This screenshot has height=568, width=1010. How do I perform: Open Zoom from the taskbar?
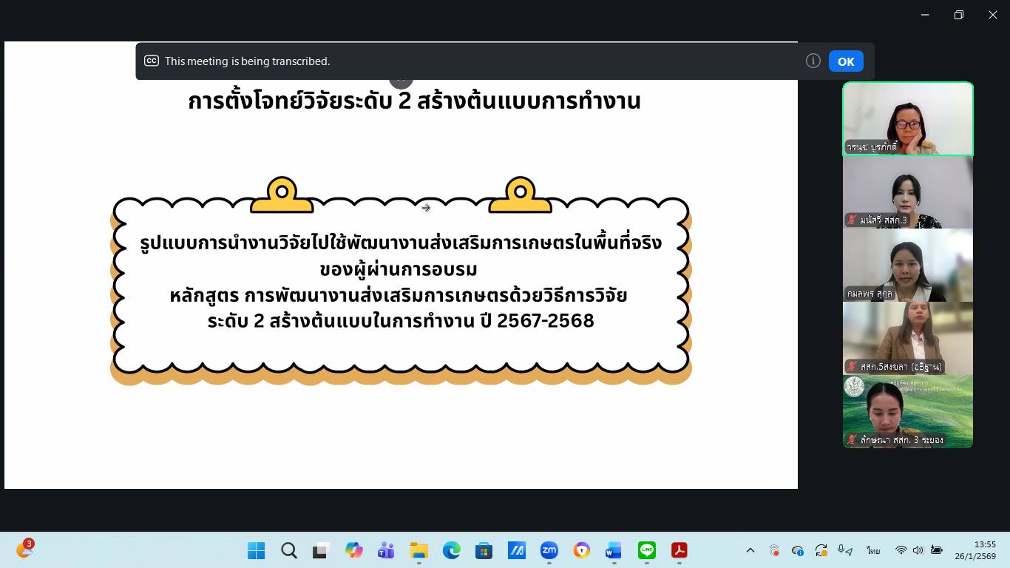(549, 550)
